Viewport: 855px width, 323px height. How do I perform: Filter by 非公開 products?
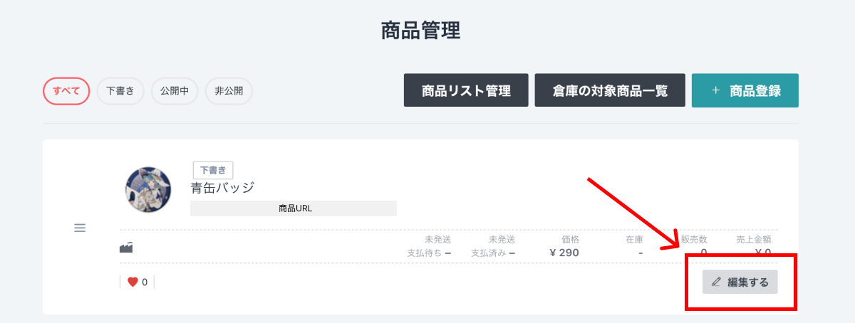229,91
